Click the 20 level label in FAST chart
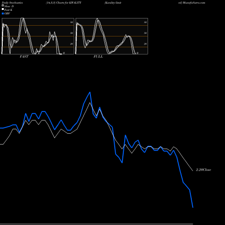The image size is (225, 225). (72, 44)
